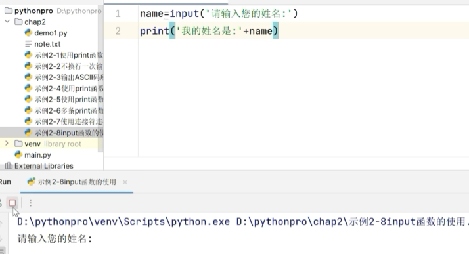Place cursor in name=input code line
This screenshot has height=254, width=469.
point(219,14)
